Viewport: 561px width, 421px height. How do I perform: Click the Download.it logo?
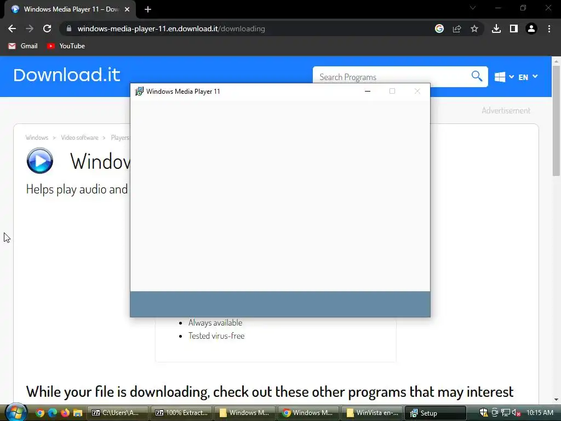click(67, 75)
